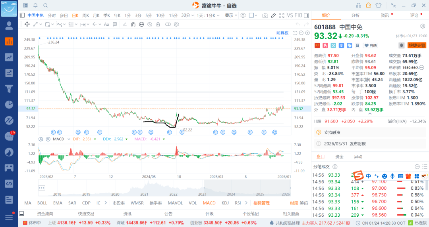Screen dimensions: 429x227
Task: Select the KDJ indicator
Action: pos(225,203)
